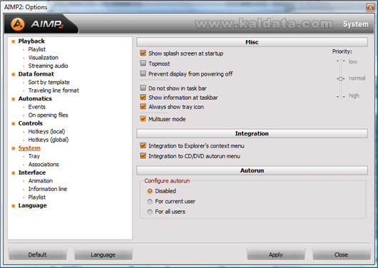Image resolution: width=378 pixels, height=268 pixels.
Task: Click the Priority slider handle
Action: click(x=341, y=78)
